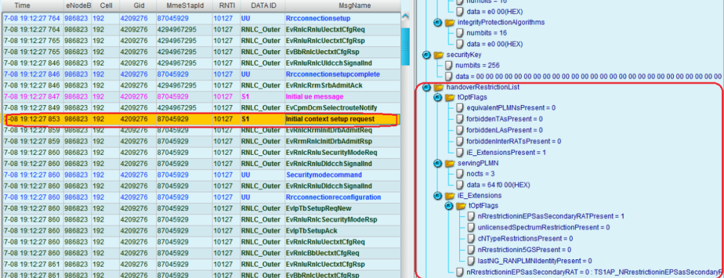
Task: Click document icon beside unlicensedSpectrumRestrictionPresent = 0
Action: point(471,227)
